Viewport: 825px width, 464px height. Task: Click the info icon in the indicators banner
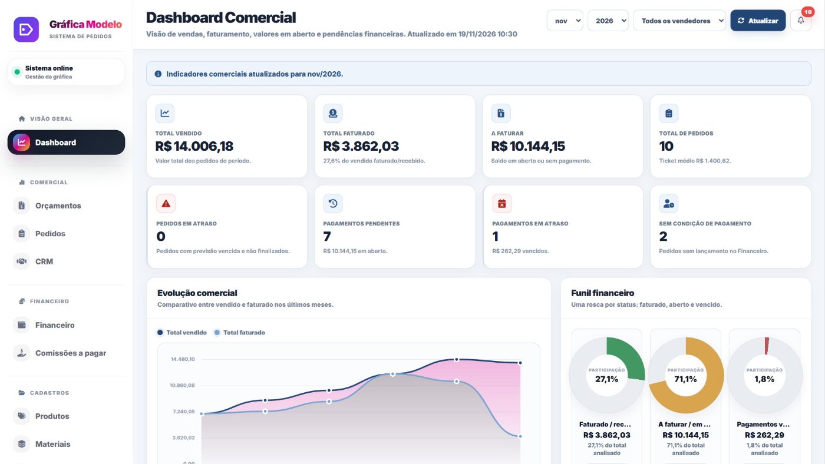point(158,74)
